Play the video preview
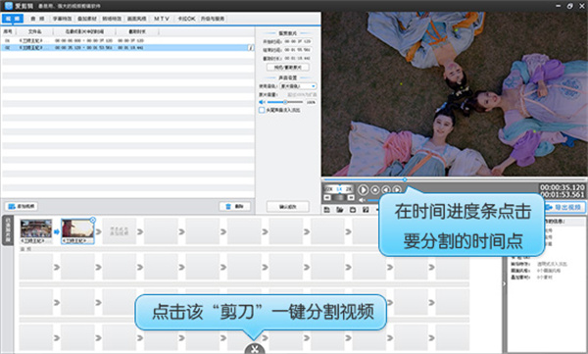This screenshot has height=354, width=588. coord(363,190)
